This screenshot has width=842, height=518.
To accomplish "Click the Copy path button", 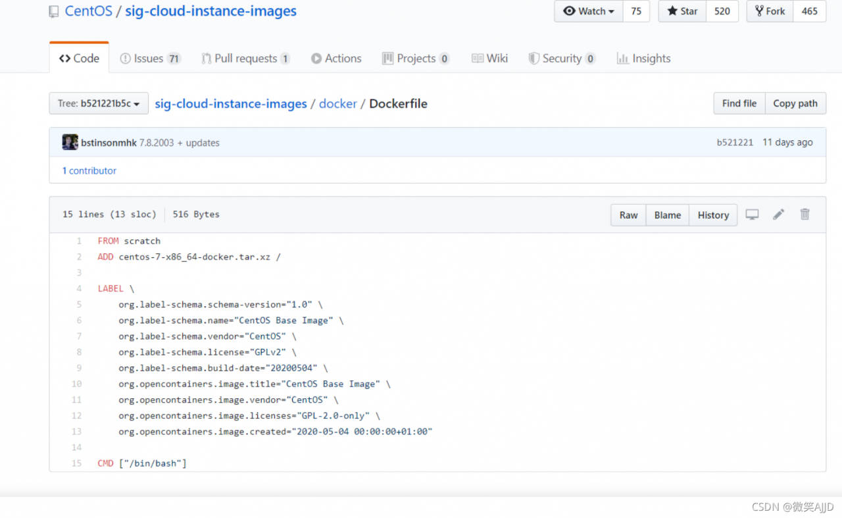I will point(795,103).
